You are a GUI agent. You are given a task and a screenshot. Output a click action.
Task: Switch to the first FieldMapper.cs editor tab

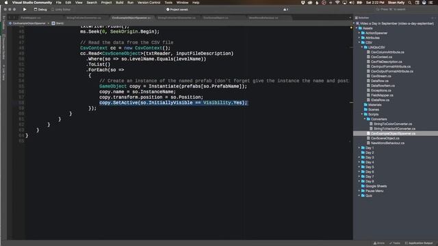coord(31,18)
